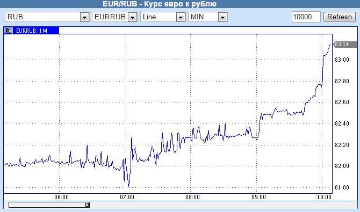This screenshot has height=212, width=360.
Task: Focus the 10000 input field
Action: 306,17
